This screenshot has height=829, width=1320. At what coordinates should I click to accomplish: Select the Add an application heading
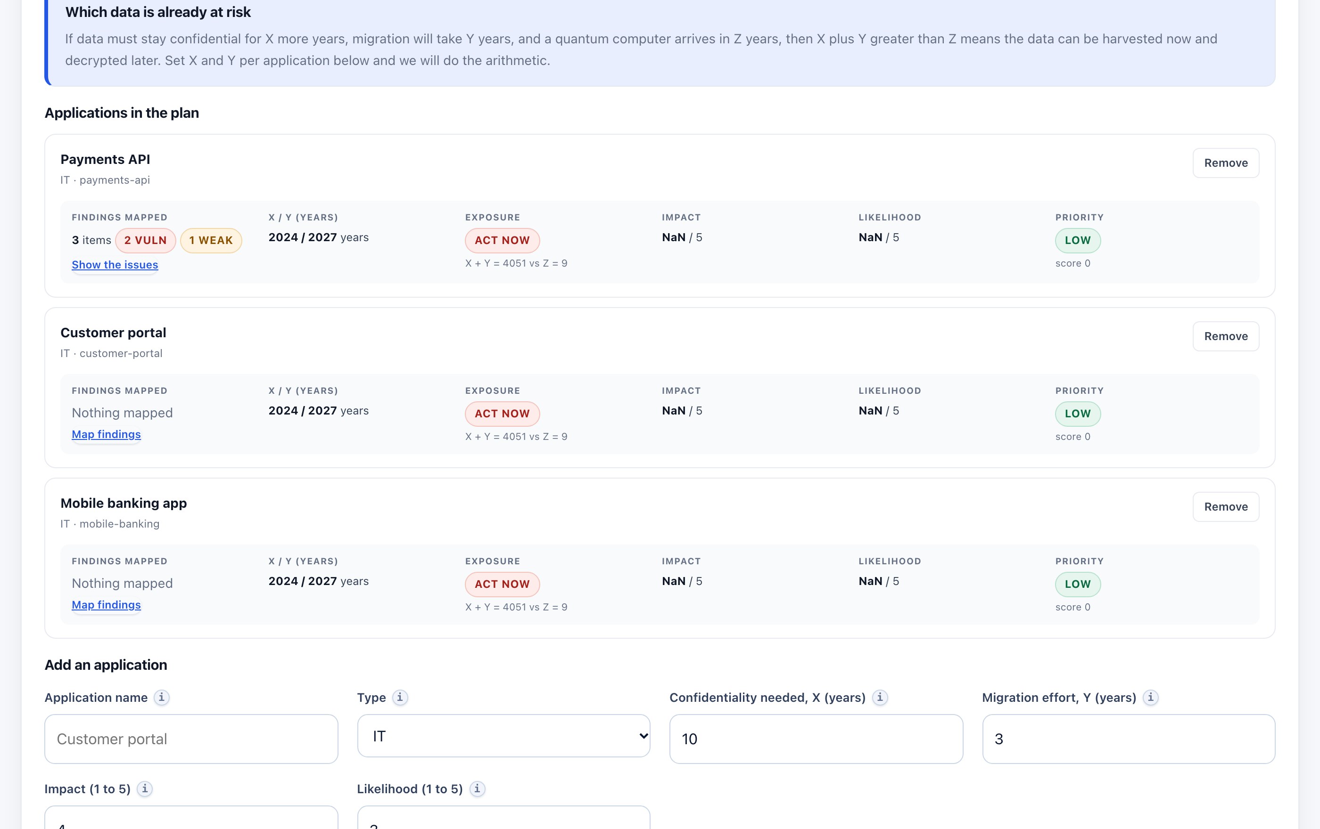[x=106, y=665]
